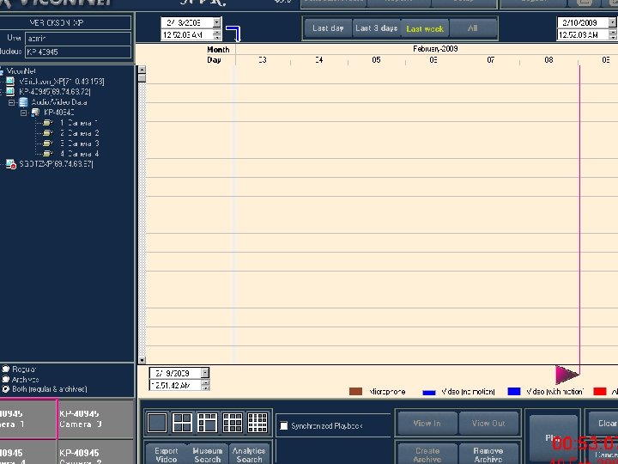
Task: Select the 3x3 grid layout icon
Action: coord(233,422)
